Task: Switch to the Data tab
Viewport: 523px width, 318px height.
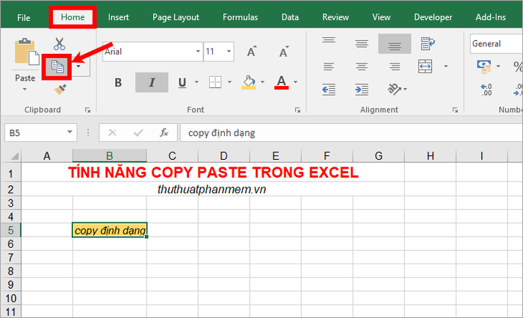Action: [x=290, y=17]
